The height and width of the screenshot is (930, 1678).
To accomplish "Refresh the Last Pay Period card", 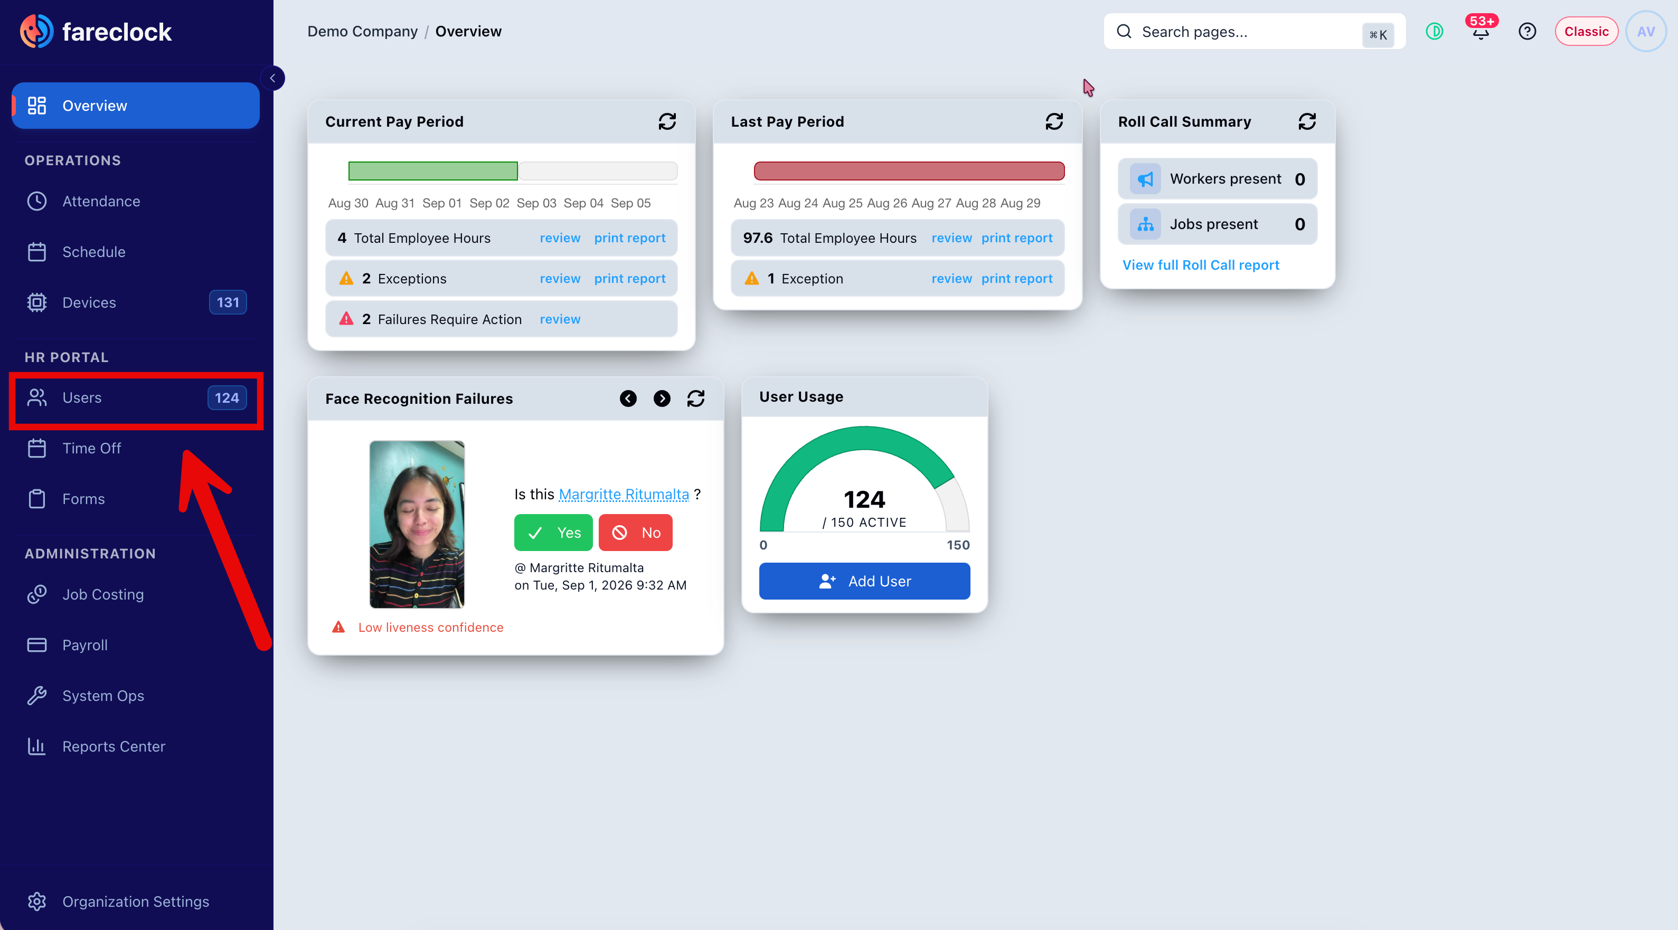I will [1054, 122].
